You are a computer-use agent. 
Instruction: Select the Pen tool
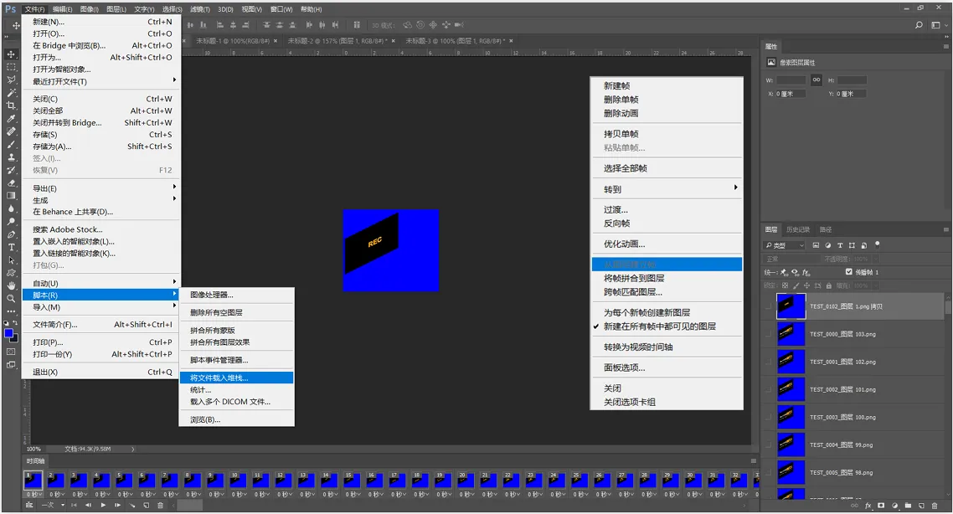(11, 234)
